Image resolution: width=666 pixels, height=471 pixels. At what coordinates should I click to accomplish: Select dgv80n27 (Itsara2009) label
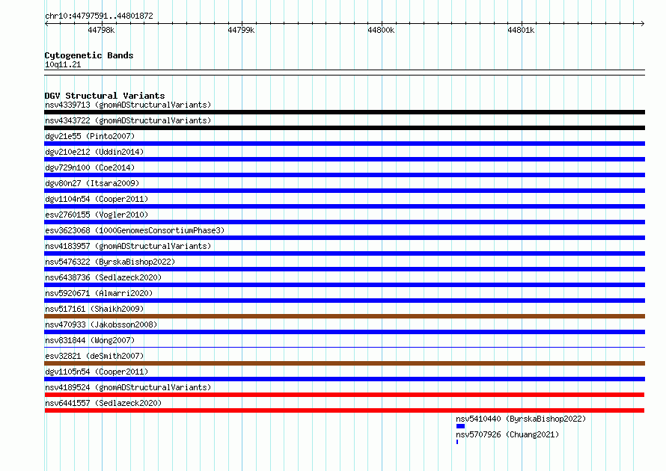[92, 183]
